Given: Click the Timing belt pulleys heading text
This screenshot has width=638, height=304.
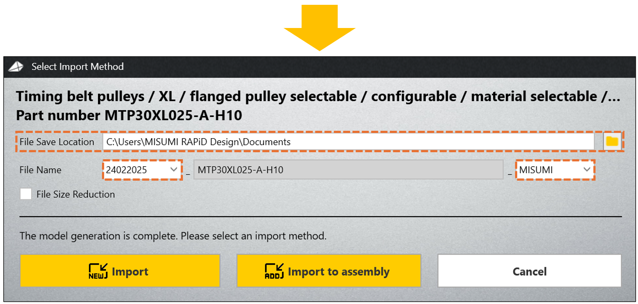Looking at the screenshot, I should click(x=318, y=96).
